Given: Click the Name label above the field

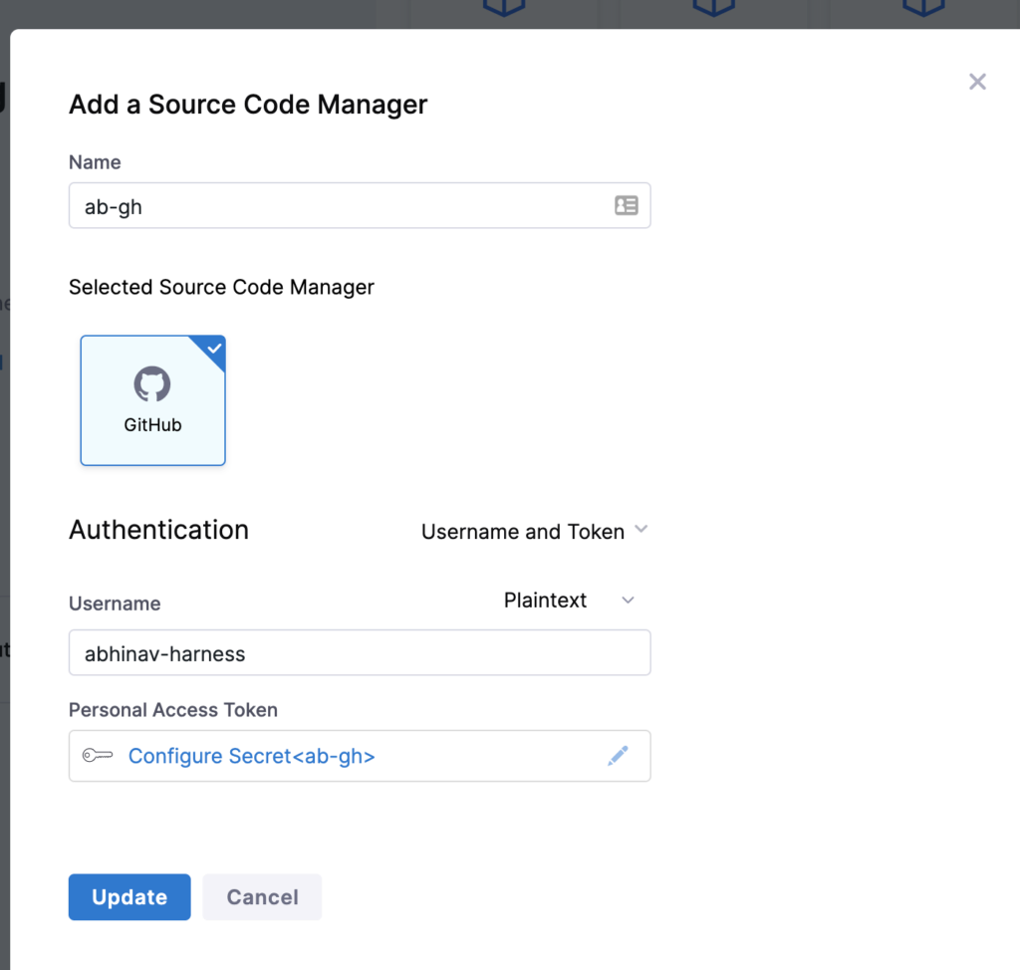Looking at the screenshot, I should [95, 162].
